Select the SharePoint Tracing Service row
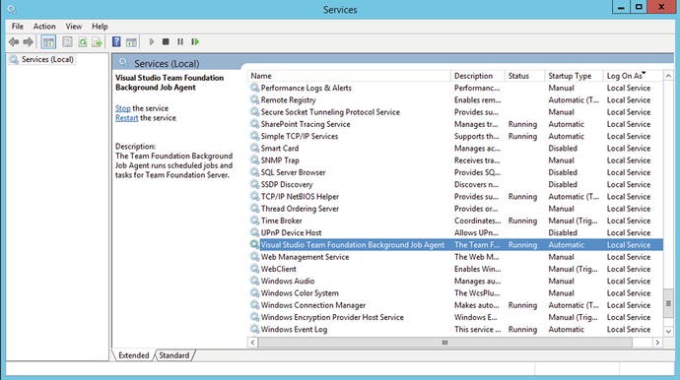 coord(455,124)
